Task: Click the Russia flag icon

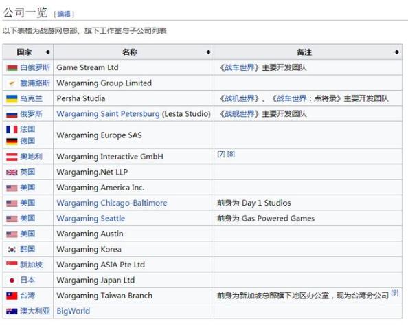Action: [12, 114]
